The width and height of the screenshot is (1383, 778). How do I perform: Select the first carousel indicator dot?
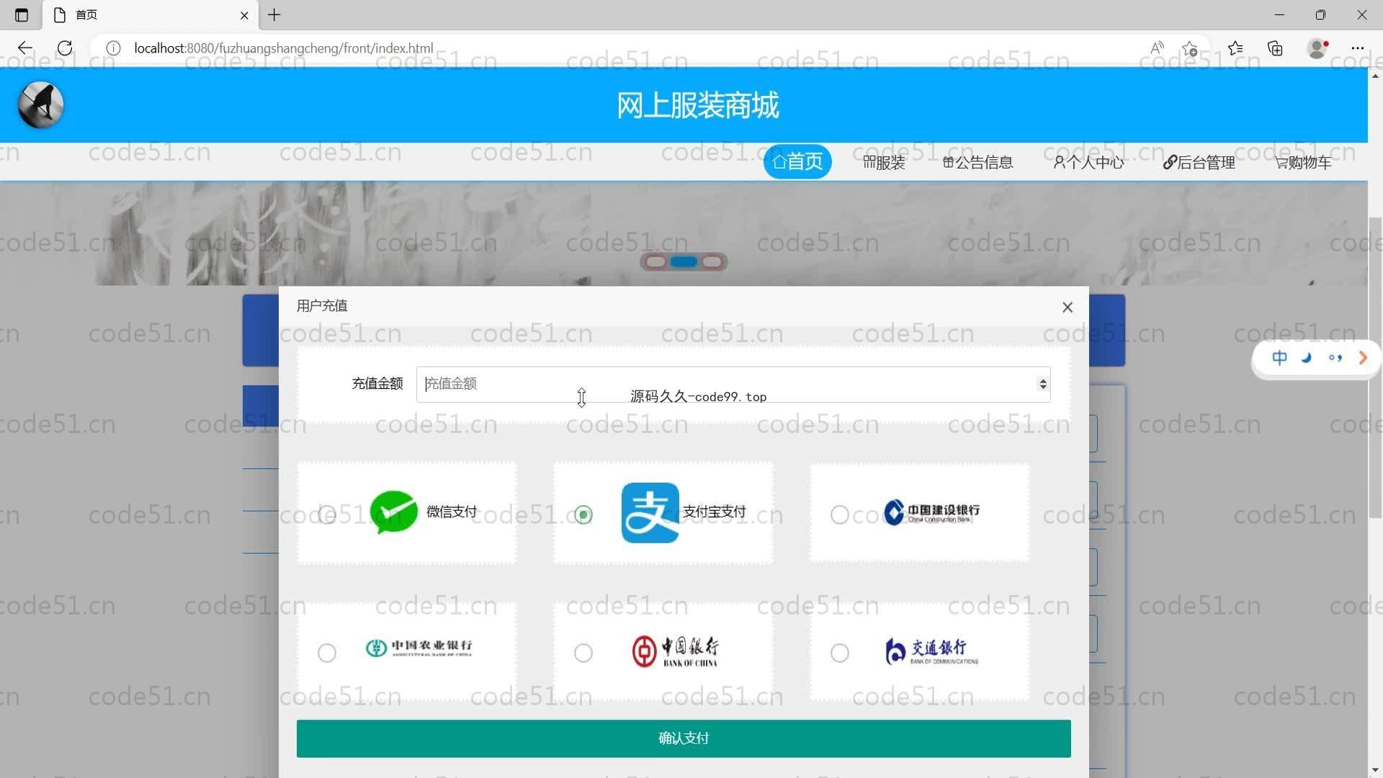(x=655, y=261)
